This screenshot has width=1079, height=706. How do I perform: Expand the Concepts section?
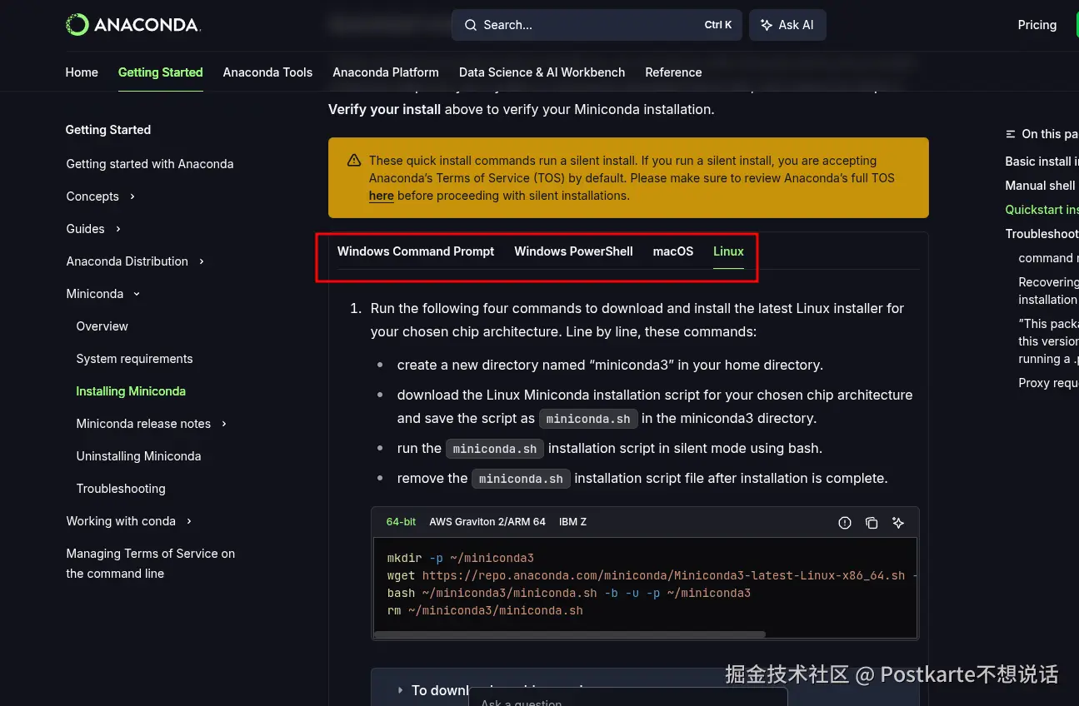point(101,196)
